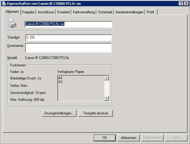Switch to the Profil tab

coord(151,12)
